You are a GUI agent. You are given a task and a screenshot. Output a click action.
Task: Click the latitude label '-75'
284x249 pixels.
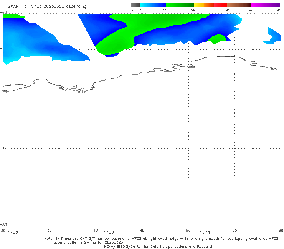tap(3, 147)
